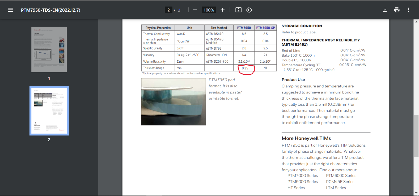This screenshot has width=419, height=196.
Task: Click the End of Line text
Action: pos(291,51)
